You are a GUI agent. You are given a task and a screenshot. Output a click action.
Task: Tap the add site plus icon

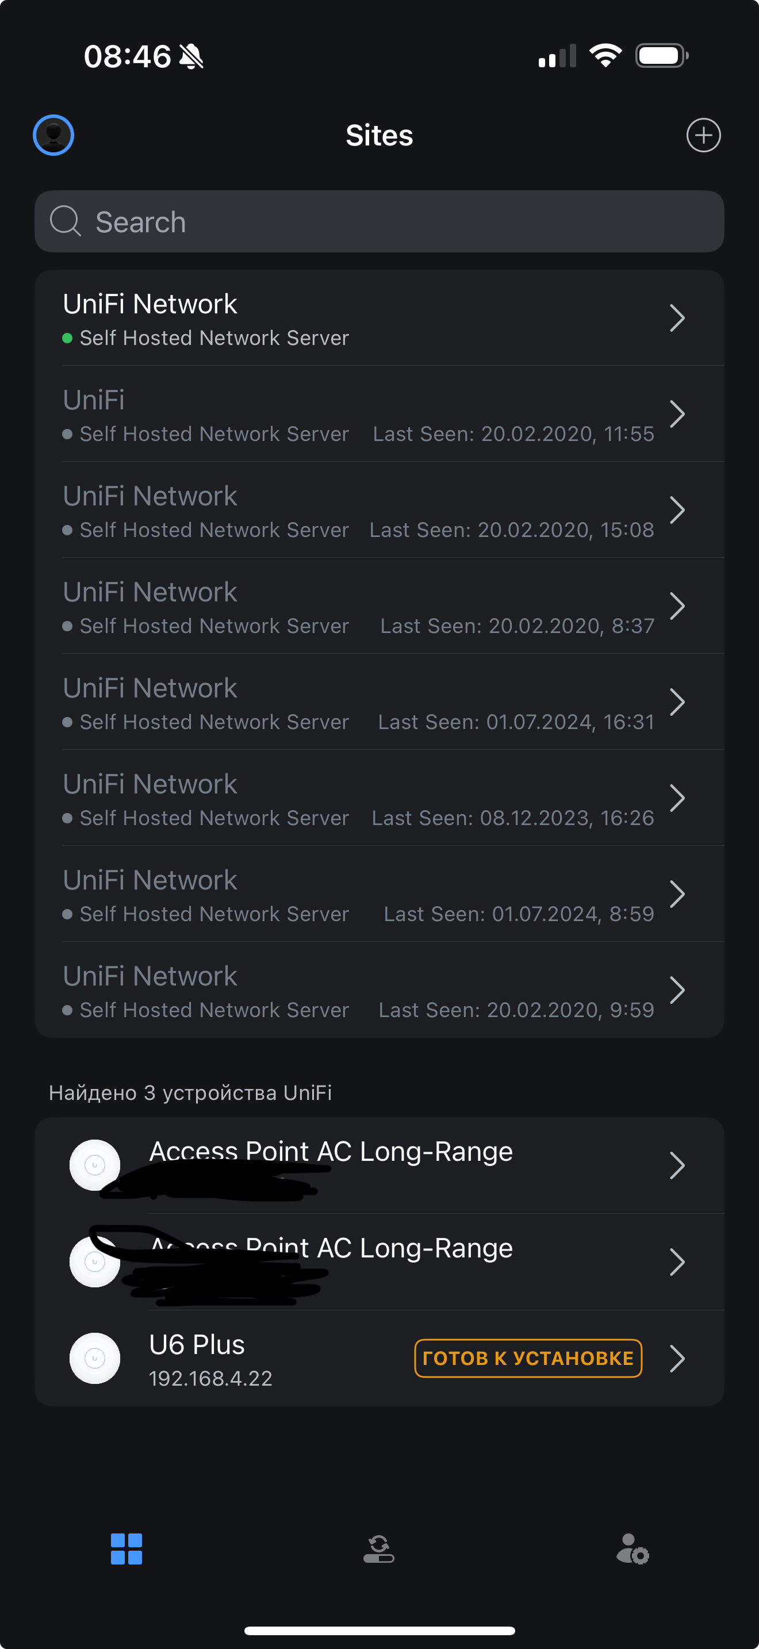click(703, 135)
